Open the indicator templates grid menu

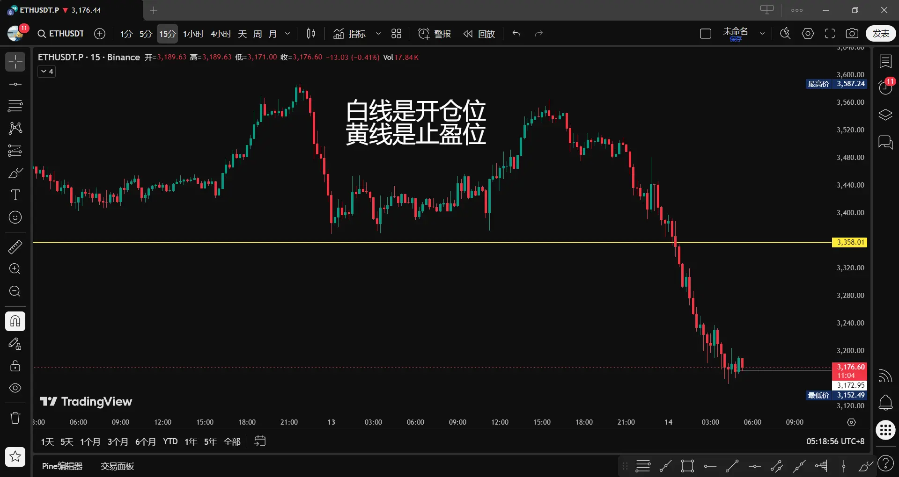(397, 34)
